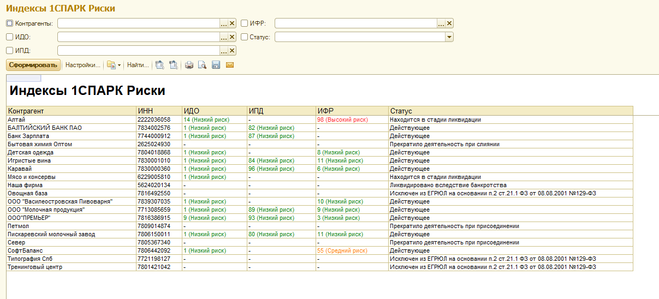Image resolution: width=659 pixels, height=299 pixels.
Task: Enable the Контрагенты filter checkbox
Action: [9, 23]
